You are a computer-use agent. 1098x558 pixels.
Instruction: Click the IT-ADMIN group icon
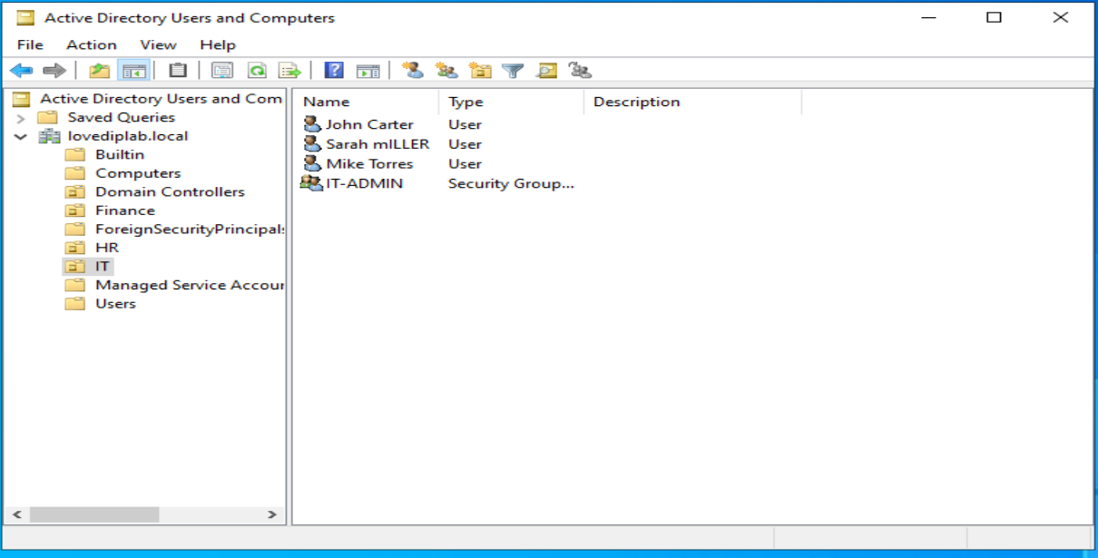(311, 183)
